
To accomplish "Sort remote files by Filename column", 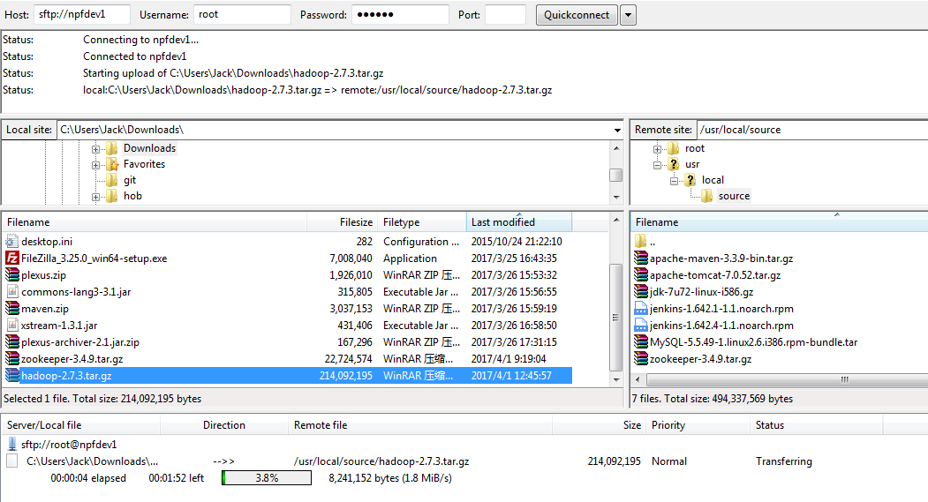I will tap(779, 222).
